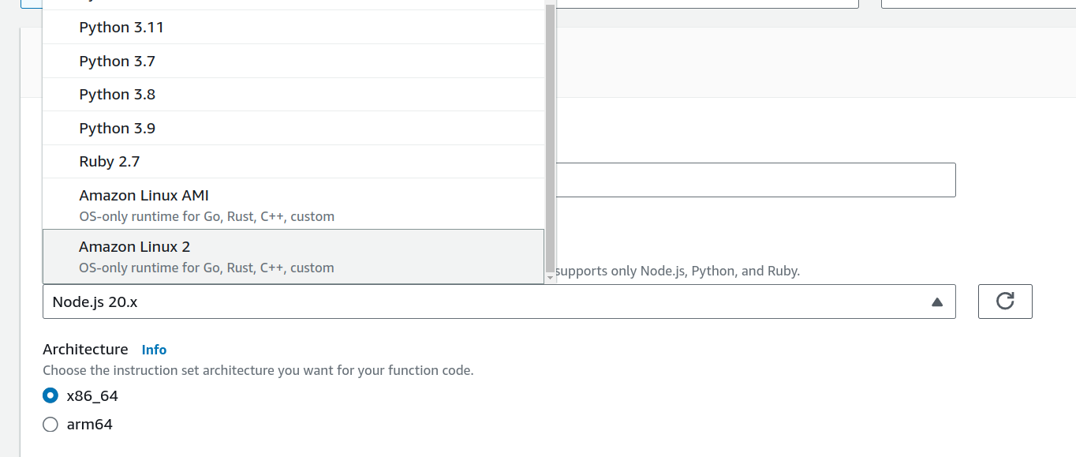This screenshot has width=1076, height=457.
Task: Open the Info link next to Architecture
Action: [x=154, y=349]
